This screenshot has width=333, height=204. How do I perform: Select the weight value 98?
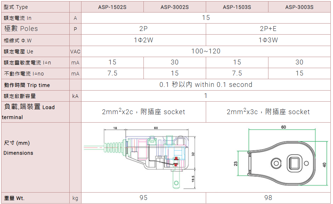point(268,198)
